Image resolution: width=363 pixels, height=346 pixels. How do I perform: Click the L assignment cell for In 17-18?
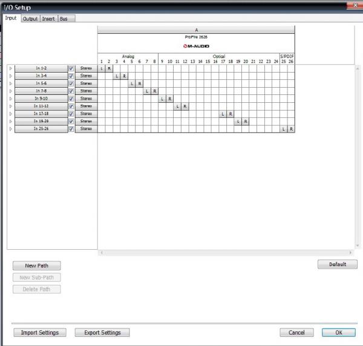click(x=223, y=114)
